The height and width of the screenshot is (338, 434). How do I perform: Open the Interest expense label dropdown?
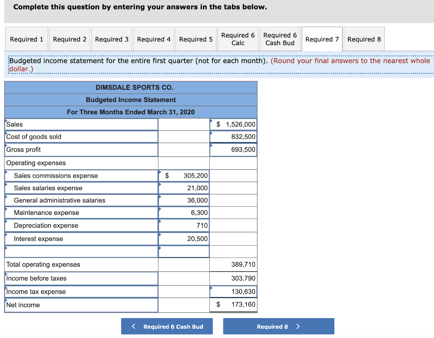click(81, 239)
